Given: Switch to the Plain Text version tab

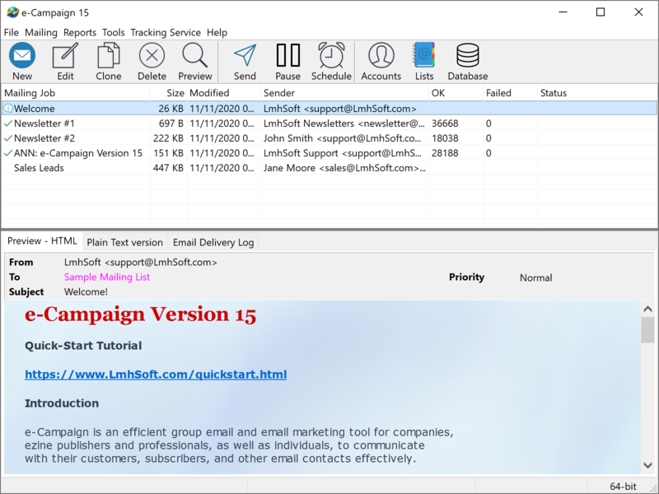Looking at the screenshot, I should coord(125,242).
